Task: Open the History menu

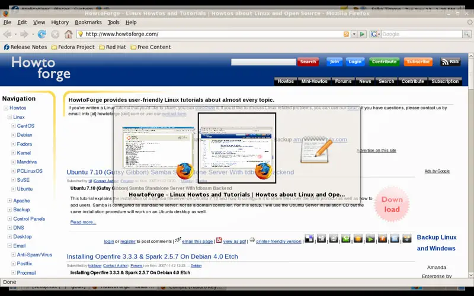Action: (x=60, y=22)
